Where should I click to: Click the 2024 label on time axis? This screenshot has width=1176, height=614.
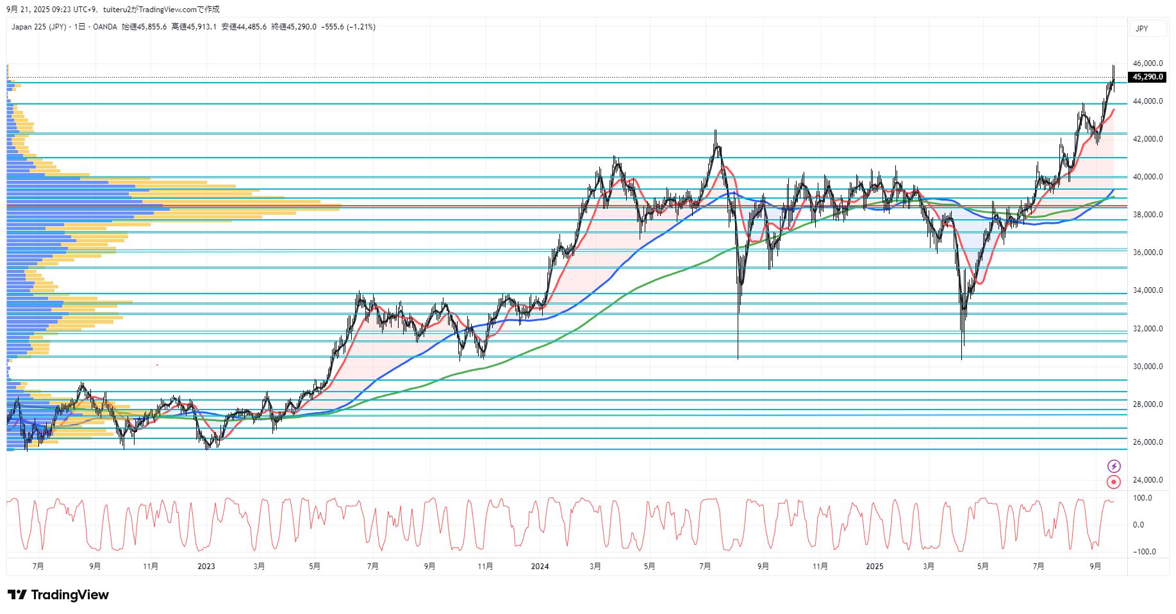540,566
